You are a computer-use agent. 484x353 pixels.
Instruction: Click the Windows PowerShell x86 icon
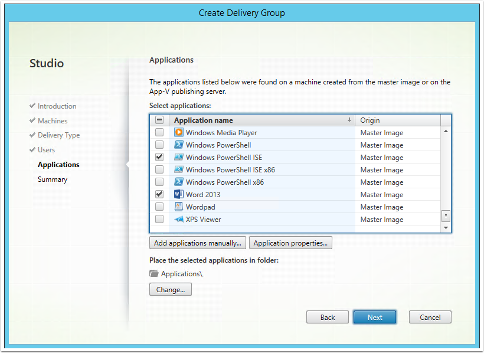178,182
